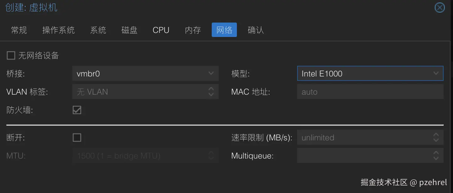453x193 pixels.
Task: Click the 速率限制 stepper down arrow
Action: coord(436,139)
